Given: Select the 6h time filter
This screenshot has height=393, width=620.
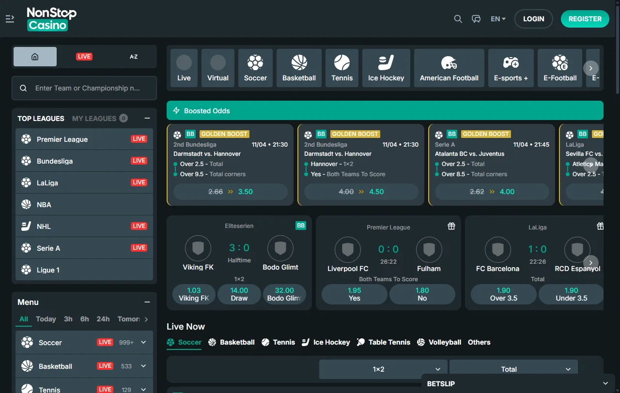Looking at the screenshot, I should [85, 319].
